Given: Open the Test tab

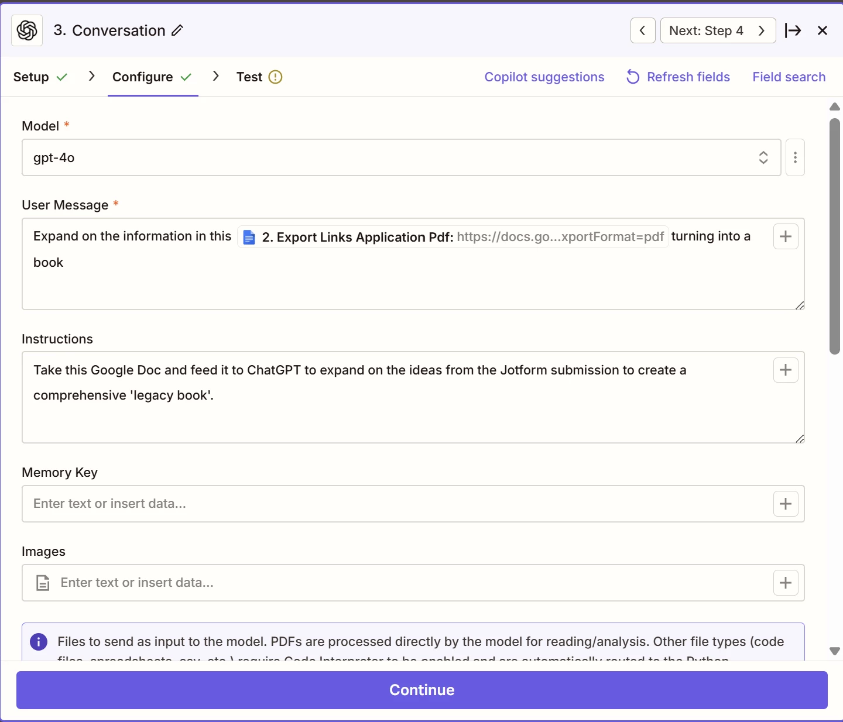Looking at the screenshot, I should [259, 77].
